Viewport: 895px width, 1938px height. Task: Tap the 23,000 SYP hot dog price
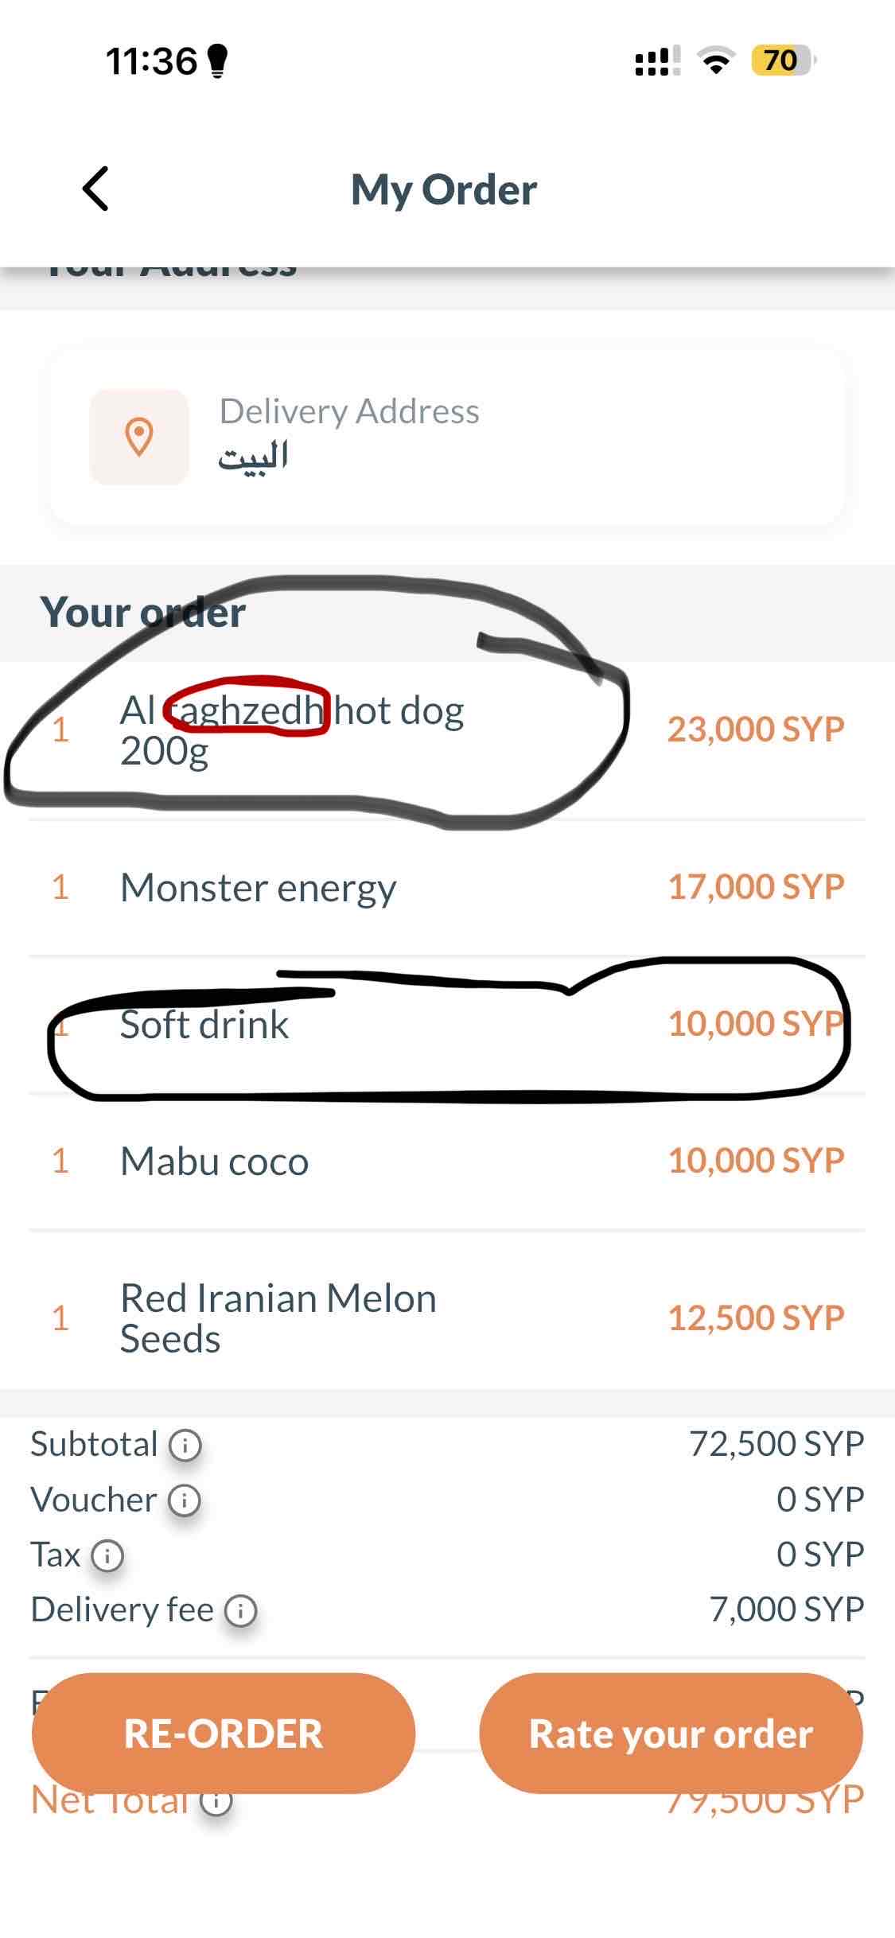click(755, 729)
